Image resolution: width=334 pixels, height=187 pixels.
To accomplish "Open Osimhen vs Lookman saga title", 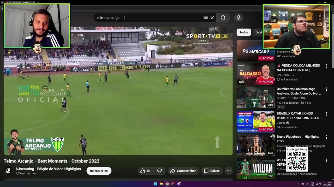I will [x=299, y=91].
